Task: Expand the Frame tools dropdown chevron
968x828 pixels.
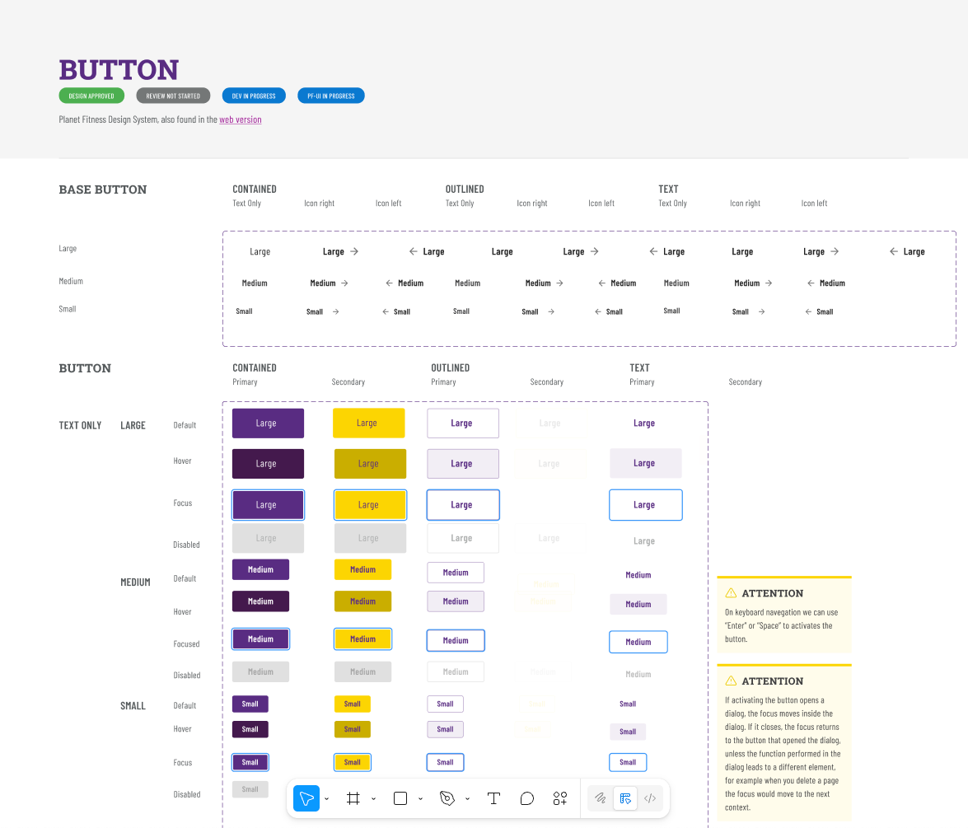Action: (x=373, y=799)
